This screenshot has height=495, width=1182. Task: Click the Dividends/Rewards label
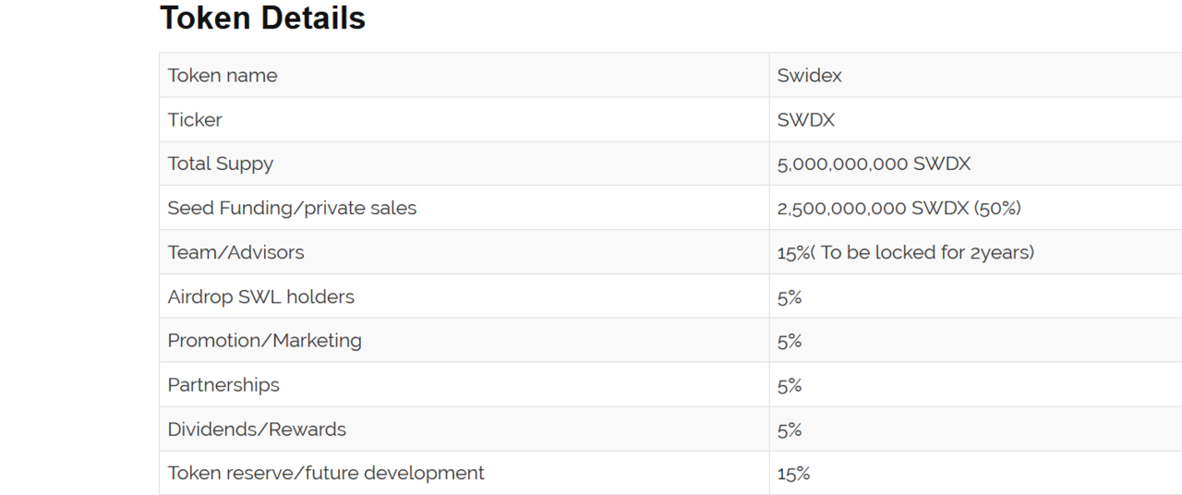[257, 429]
